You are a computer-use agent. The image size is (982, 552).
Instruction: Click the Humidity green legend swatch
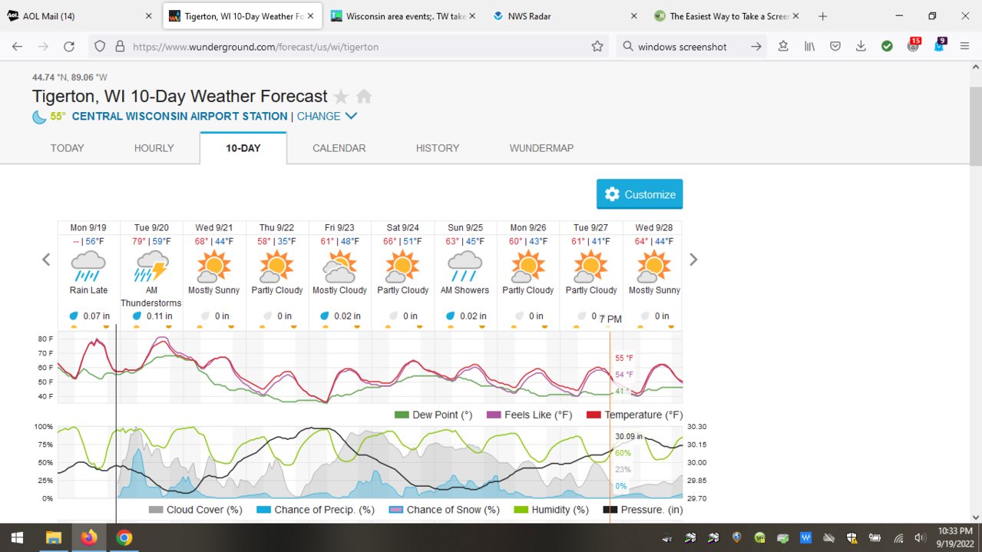click(x=520, y=510)
